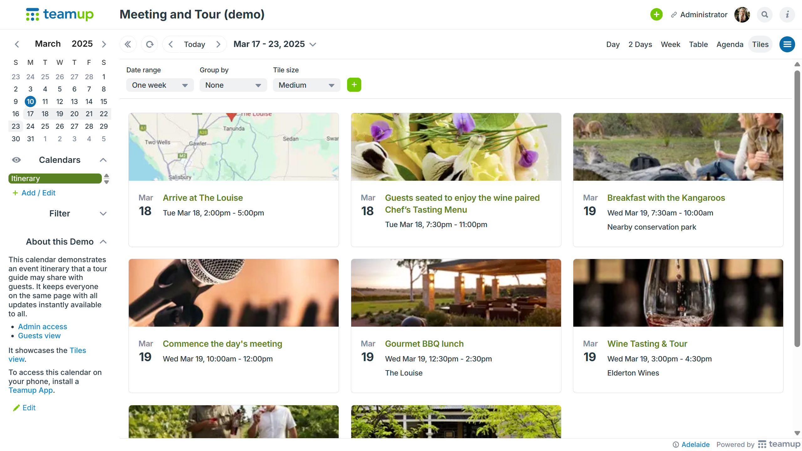Open the search magnifier icon
The image size is (802, 451).
765,15
